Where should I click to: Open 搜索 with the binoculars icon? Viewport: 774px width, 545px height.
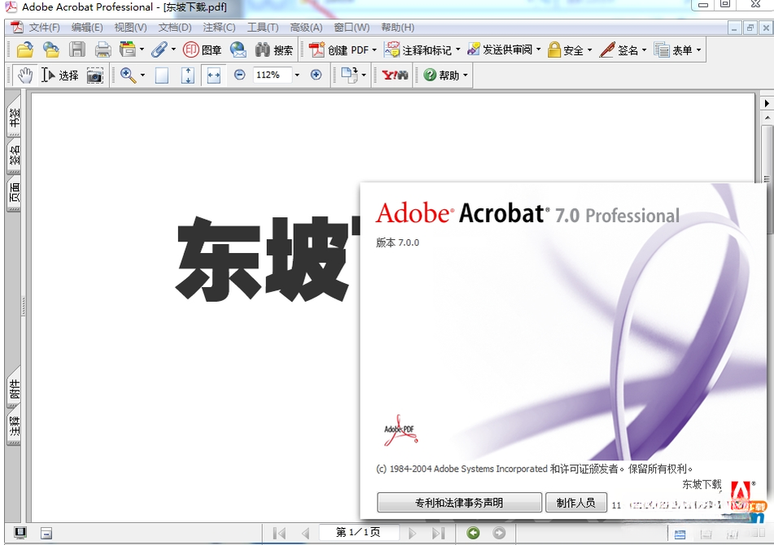coord(274,50)
